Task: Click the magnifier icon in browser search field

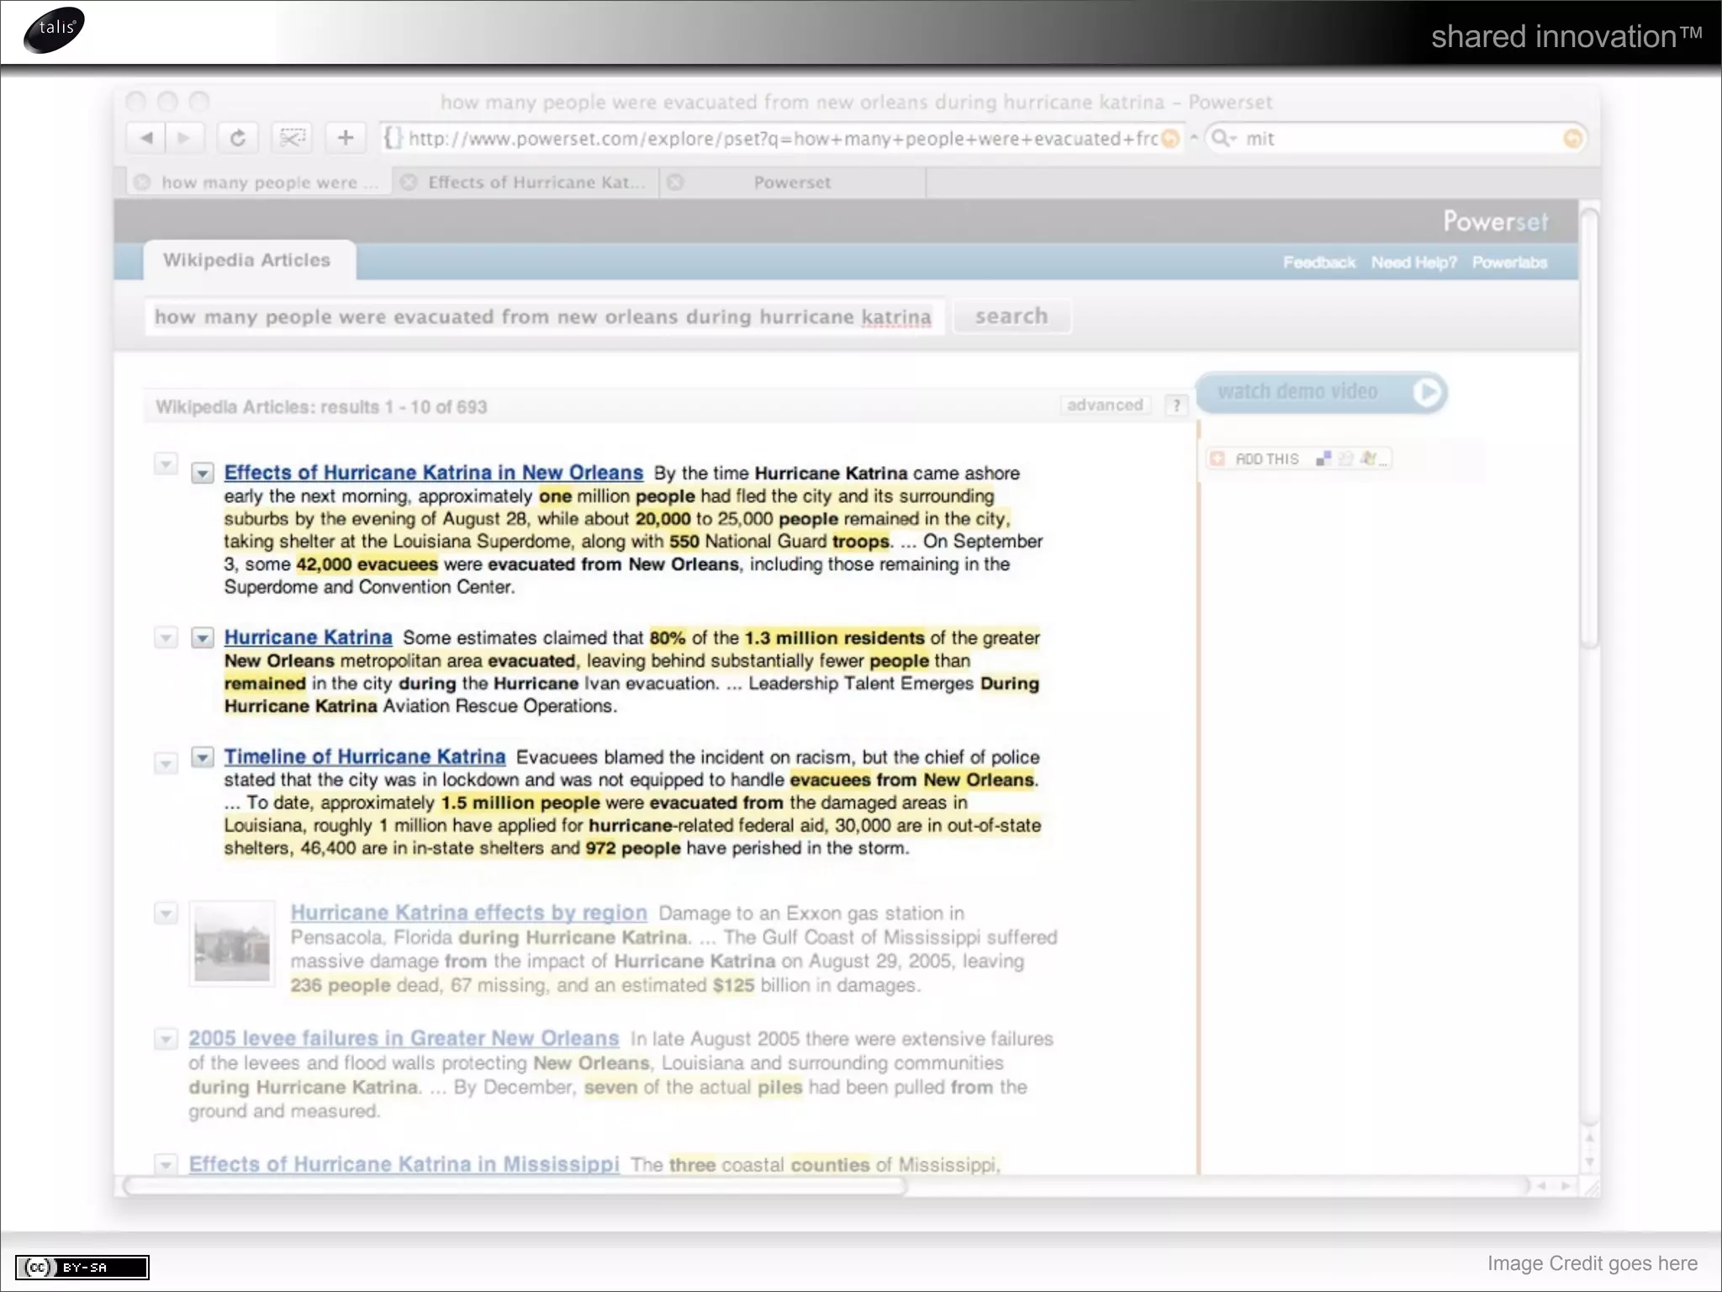Action: point(1223,138)
